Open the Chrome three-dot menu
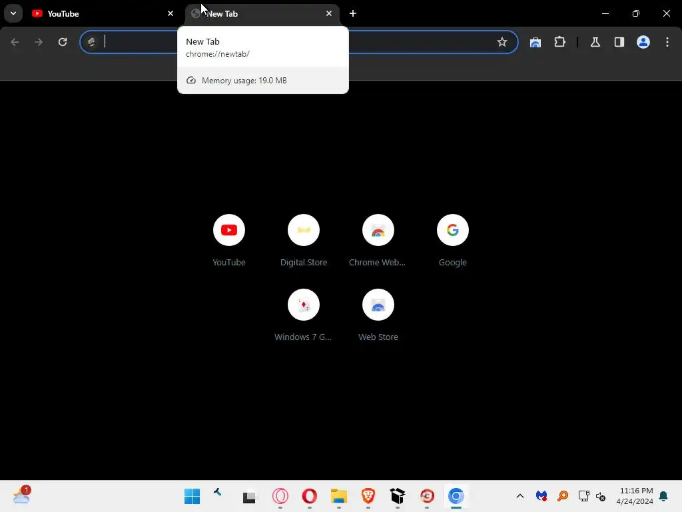 coord(667,42)
